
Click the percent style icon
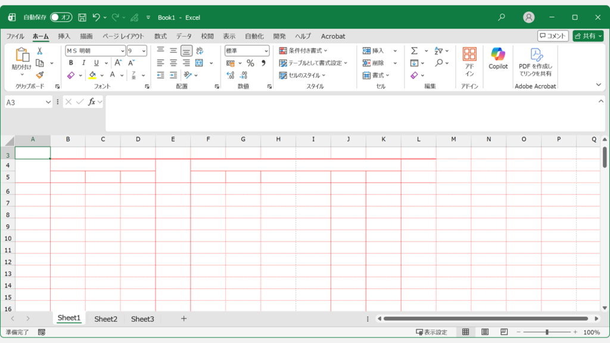pyautogui.click(x=250, y=63)
